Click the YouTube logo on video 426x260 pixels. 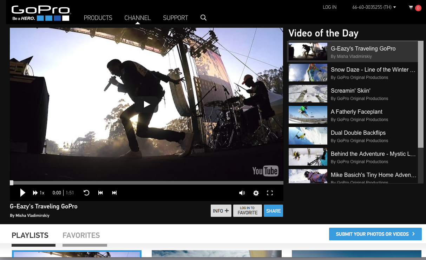click(265, 171)
